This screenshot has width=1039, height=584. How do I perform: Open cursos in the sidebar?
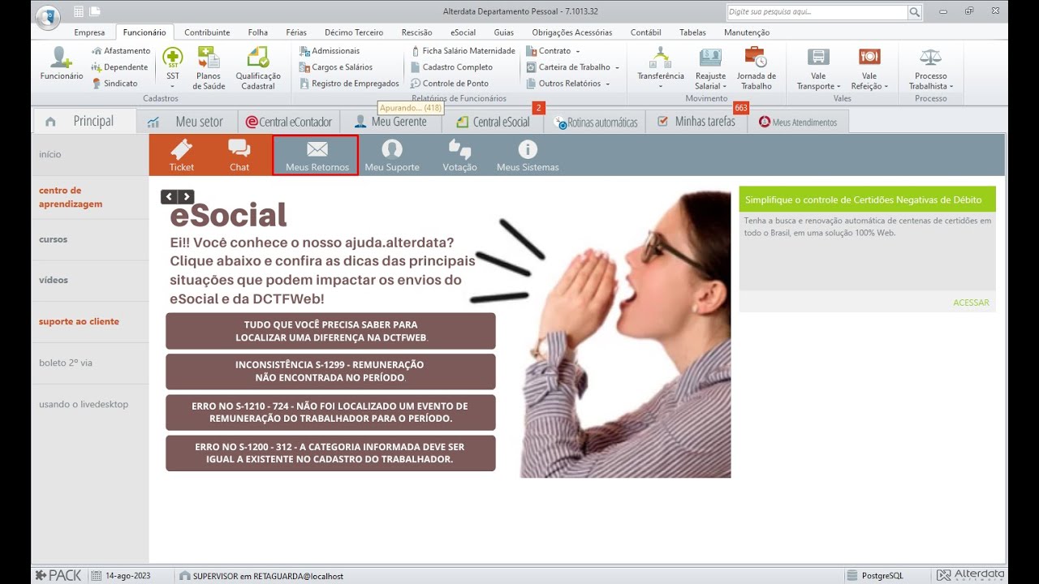click(x=54, y=239)
